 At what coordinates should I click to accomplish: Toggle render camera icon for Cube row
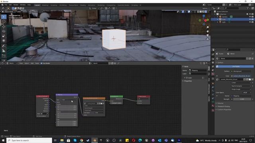253,19
